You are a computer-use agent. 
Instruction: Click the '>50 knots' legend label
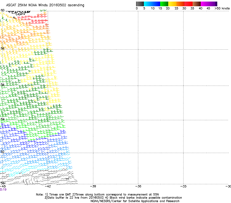point(222,8)
